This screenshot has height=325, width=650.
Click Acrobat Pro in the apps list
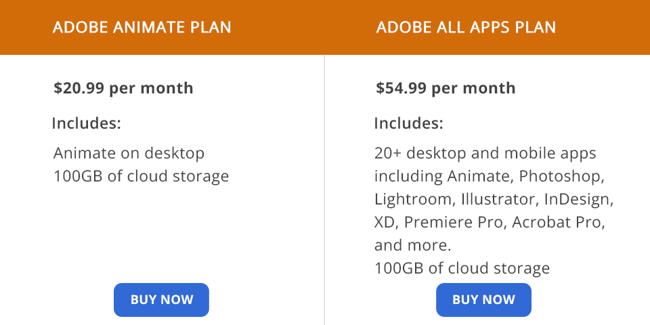557,223
